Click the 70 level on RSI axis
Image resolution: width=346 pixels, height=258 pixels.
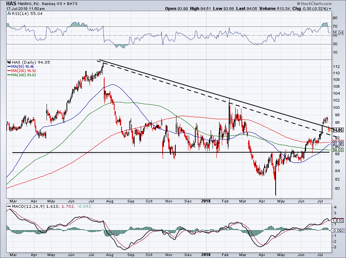(335, 26)
